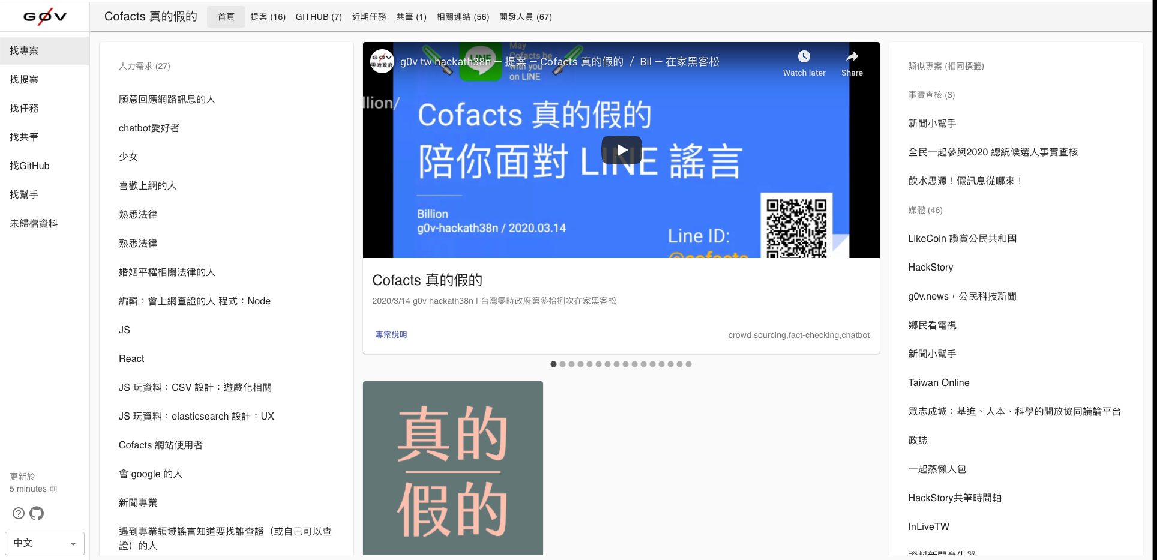Open the GitHub icon in the bottom sidebar
Viewport: 1157px width, 560px height.
point(36,514)
